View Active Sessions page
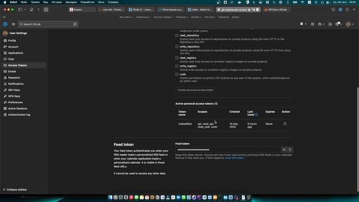The image size is (359, 202). click(17, 108)
